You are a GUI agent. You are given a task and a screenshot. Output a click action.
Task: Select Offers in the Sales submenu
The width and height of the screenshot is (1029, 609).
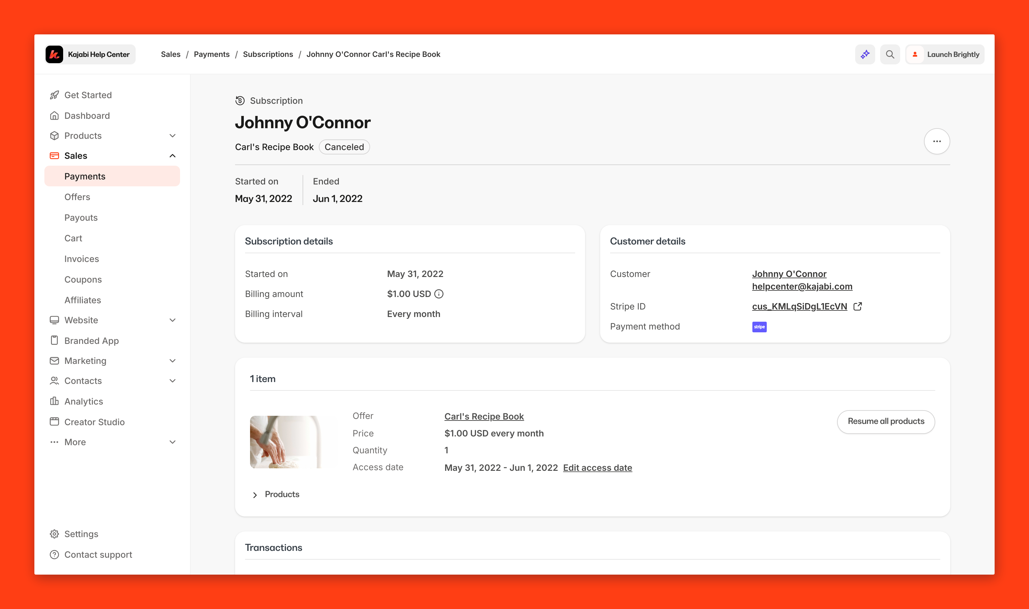point(77,197)
